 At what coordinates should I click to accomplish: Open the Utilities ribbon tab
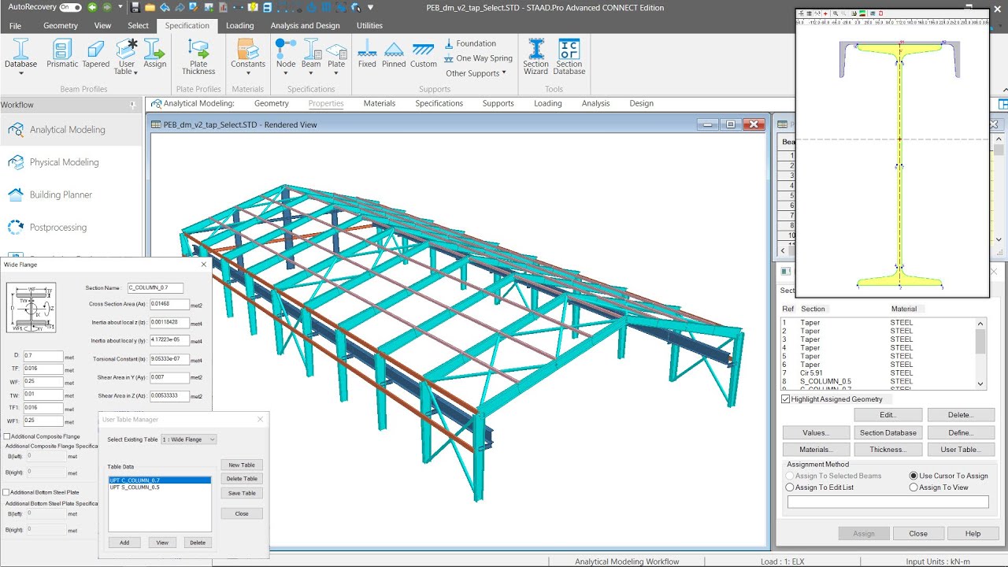pos(369,25)
